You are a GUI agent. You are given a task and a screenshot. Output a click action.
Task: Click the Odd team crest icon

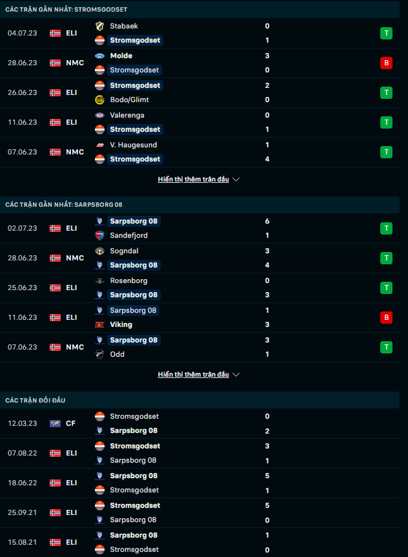click(x=99, y=354)
